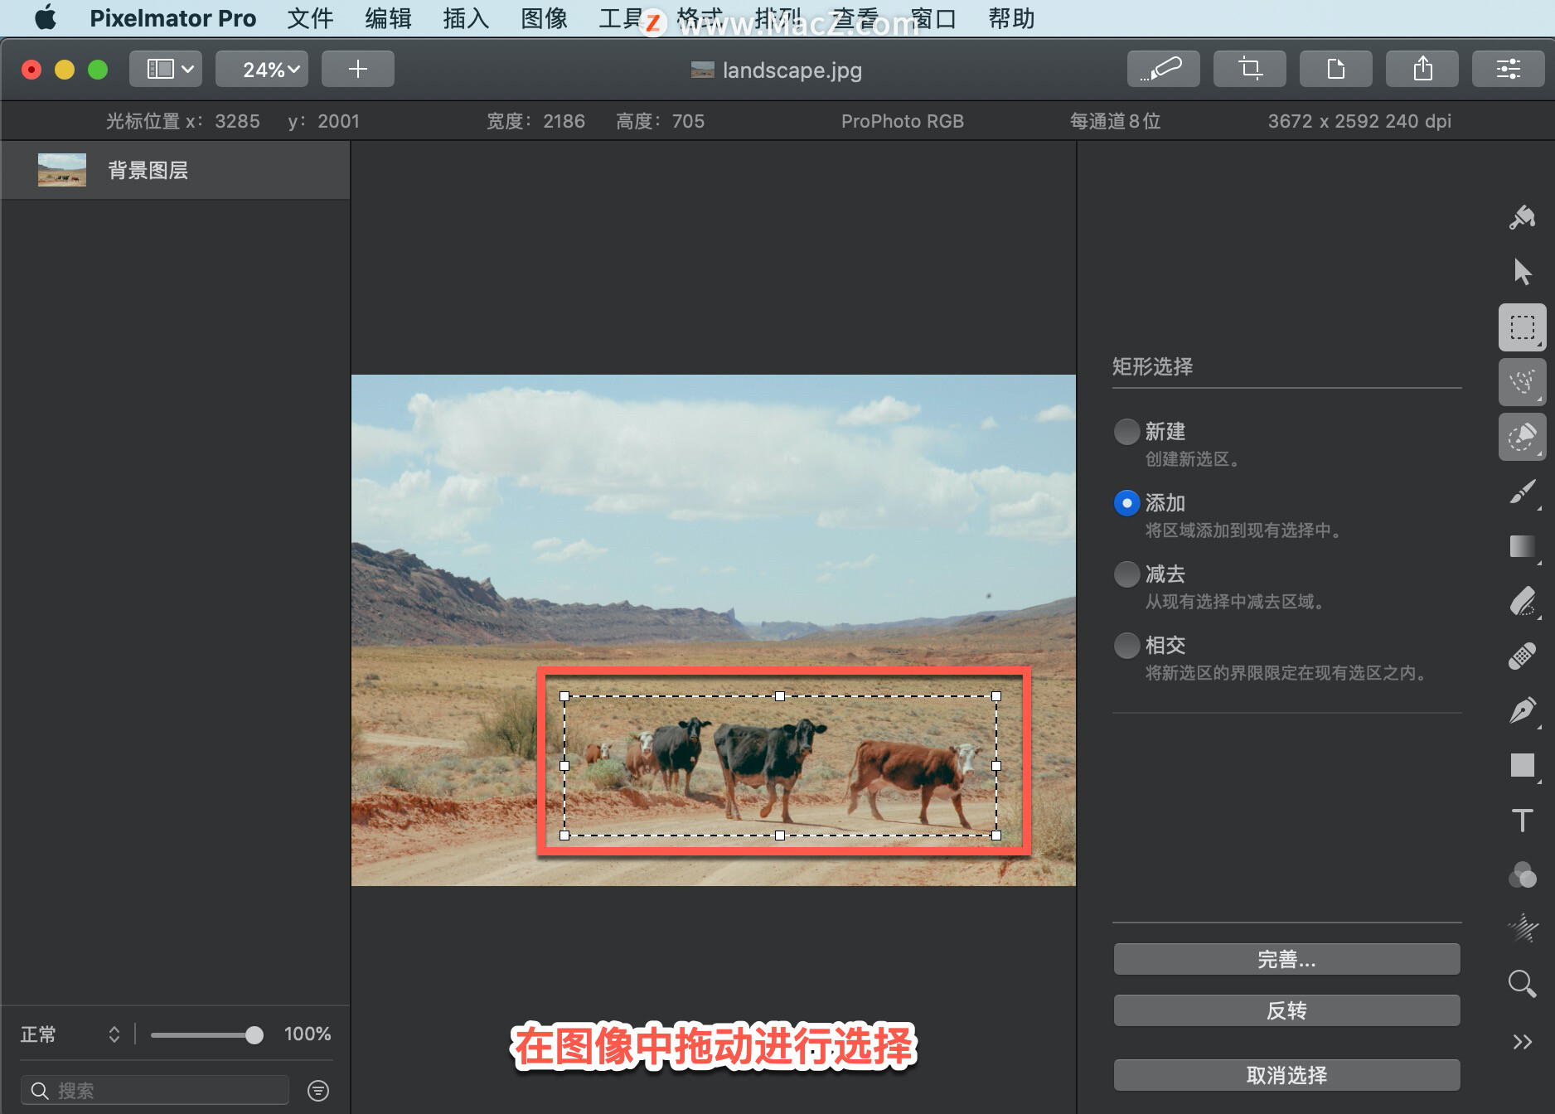Open the Apple menu
This screenshot has height=1114, width=1555.
pyautogui.click(x=46, y=17)
